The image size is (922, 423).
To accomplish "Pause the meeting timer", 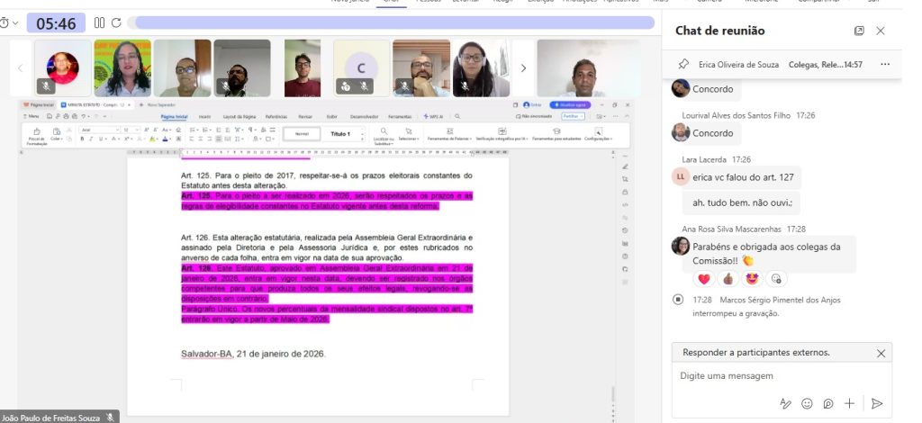I will coord(99,22).
